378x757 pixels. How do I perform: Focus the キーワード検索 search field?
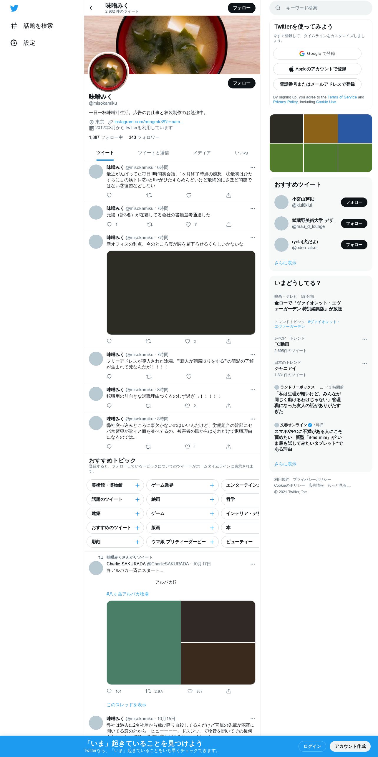point(321,8)
